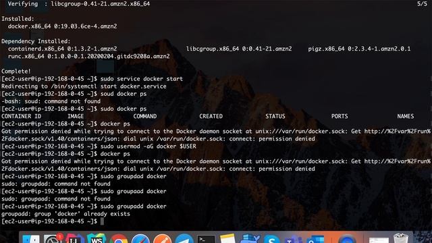Image resolution: width=432 pixels, height=243 pixels.
Task: Click the 'Complete!' line
Action: pyautogui.click(x=16, y=72)
